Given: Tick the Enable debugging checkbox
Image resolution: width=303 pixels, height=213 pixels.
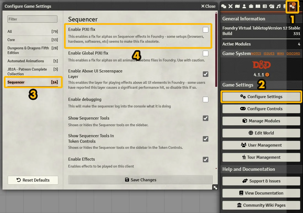Looking at the screenshot, I should pos(206,99).
